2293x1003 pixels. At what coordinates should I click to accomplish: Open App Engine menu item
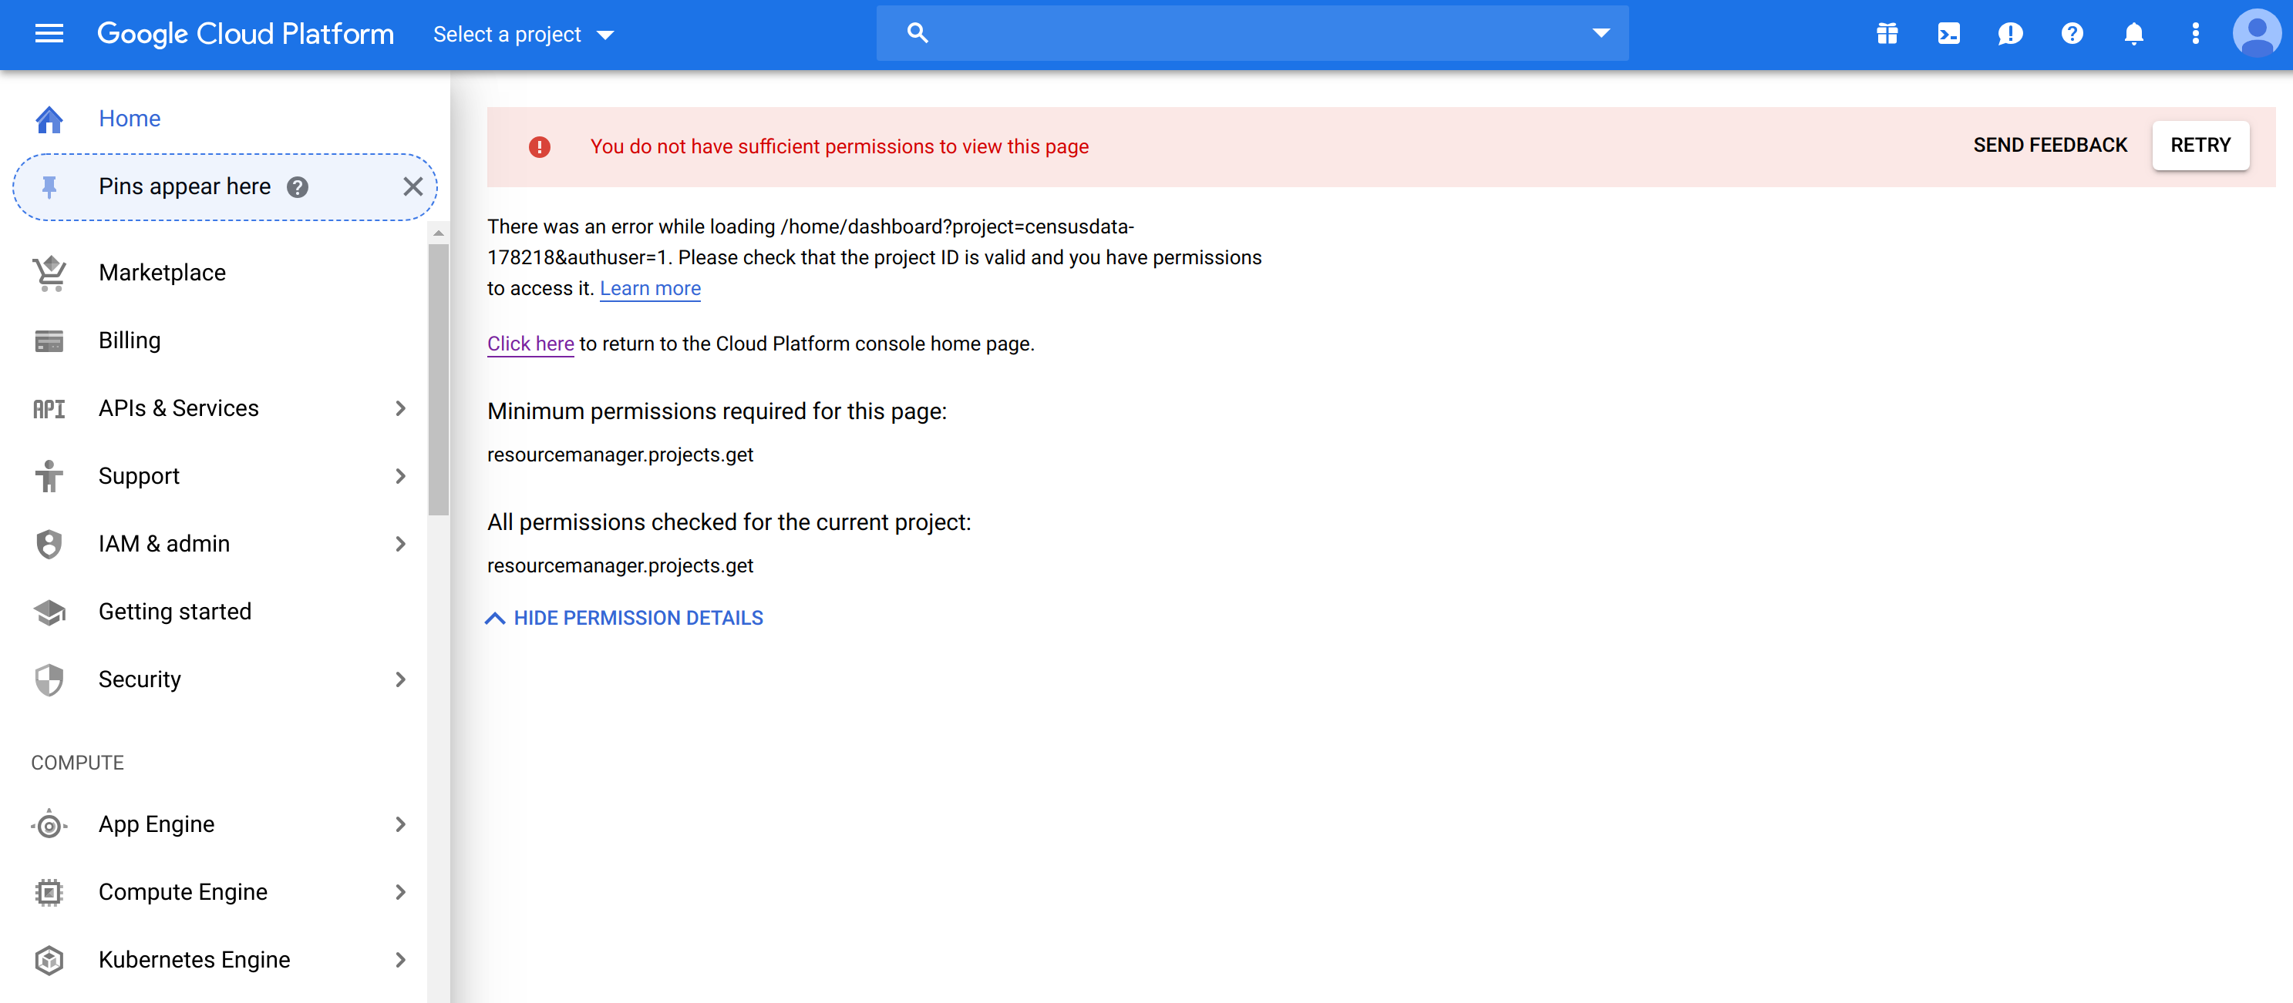(156, 824)
